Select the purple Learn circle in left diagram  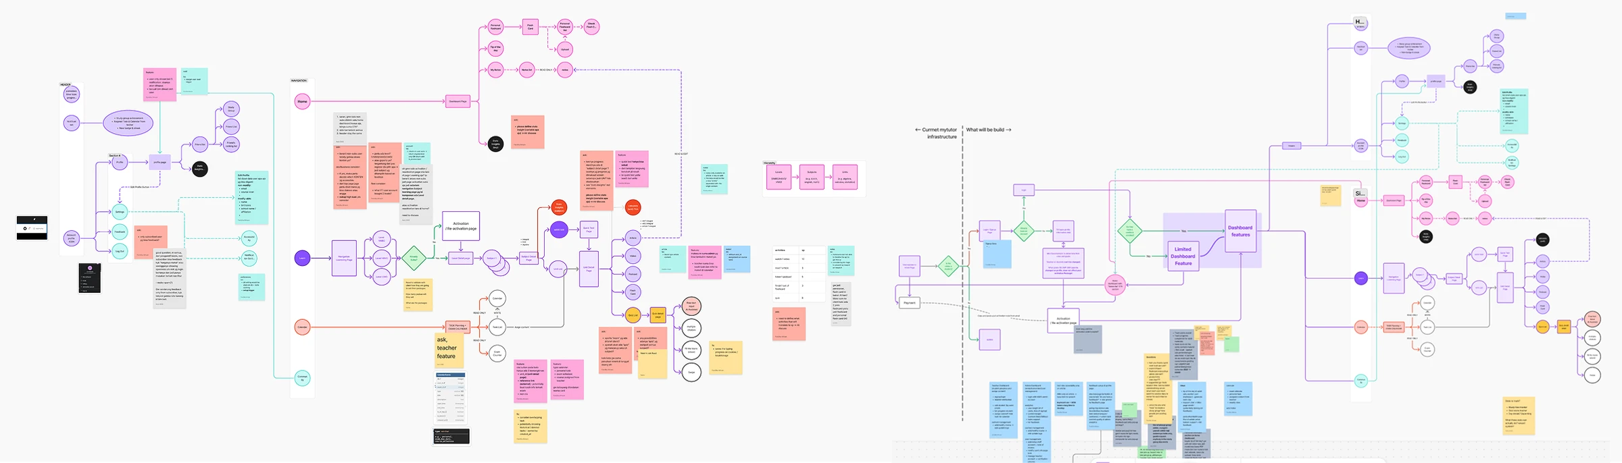click(302, 258)
